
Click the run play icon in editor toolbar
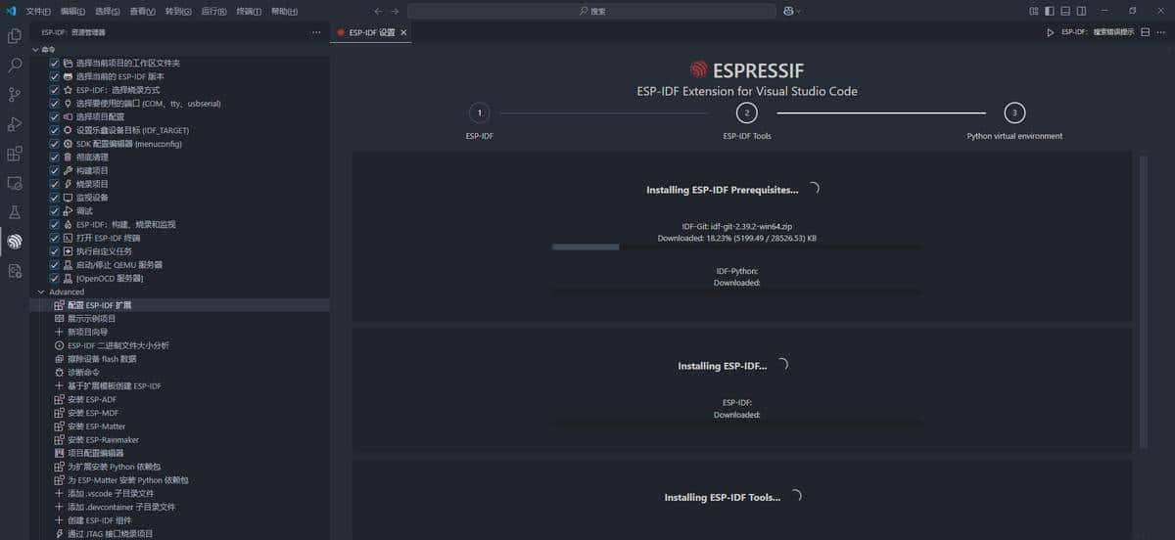pos(1051,32)
